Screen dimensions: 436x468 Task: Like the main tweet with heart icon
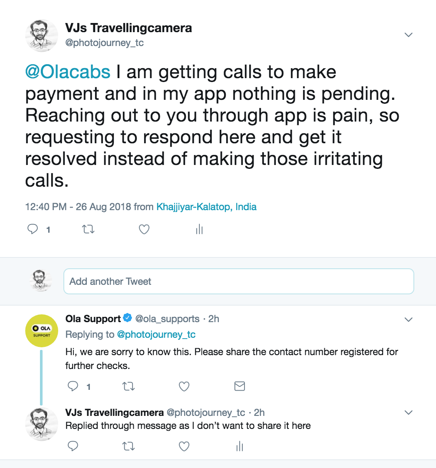click(144, 229)
